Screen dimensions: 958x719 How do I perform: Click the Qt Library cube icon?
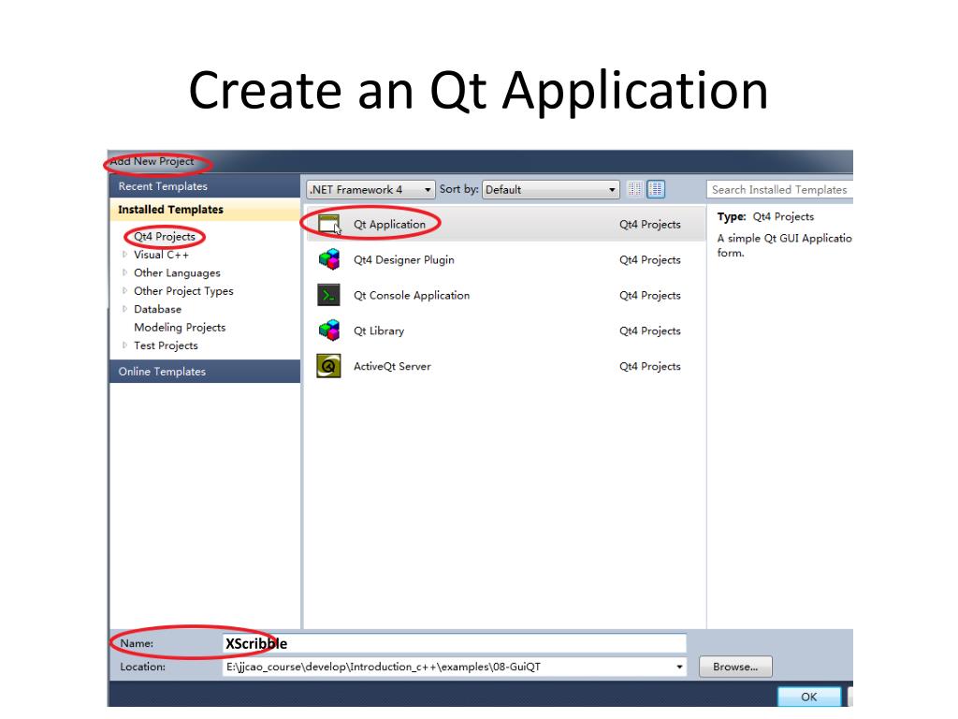point(328,330)
